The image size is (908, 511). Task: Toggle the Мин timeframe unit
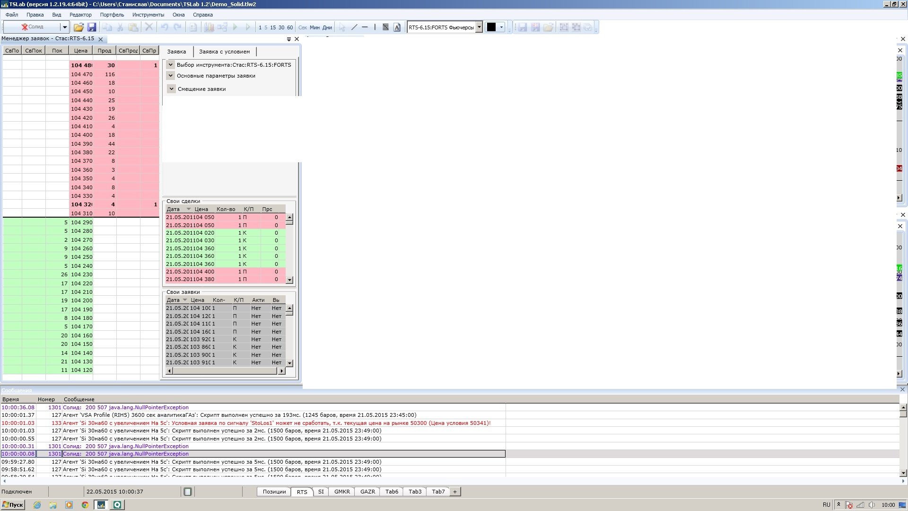click(314, 27)
